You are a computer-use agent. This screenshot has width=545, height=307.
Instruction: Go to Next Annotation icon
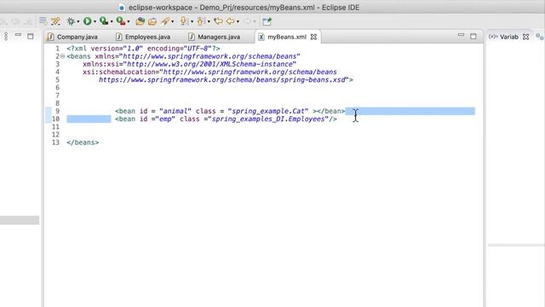coord(183,21)
